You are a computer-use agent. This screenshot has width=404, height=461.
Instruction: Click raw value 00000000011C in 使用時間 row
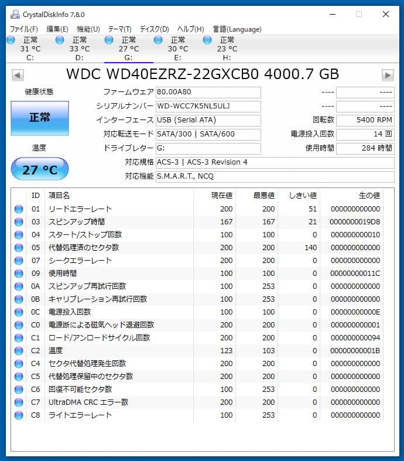point(355,274)
